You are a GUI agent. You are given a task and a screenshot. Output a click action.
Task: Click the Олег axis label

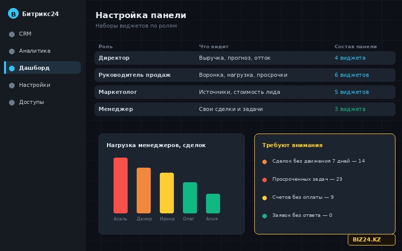[x=188, y=219]
